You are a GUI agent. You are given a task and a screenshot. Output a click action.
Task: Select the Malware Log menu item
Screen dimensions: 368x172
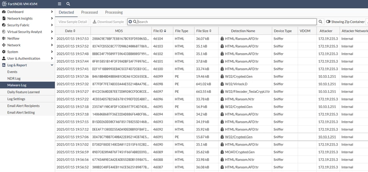point(27,85)
